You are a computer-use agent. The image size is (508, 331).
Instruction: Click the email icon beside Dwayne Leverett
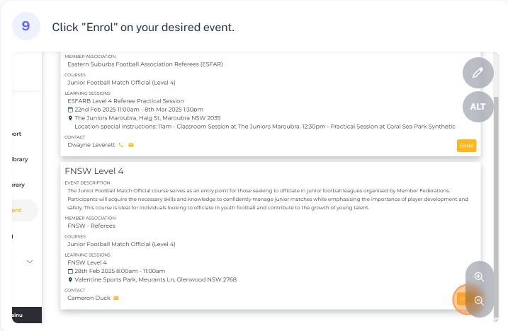(131, 145)
